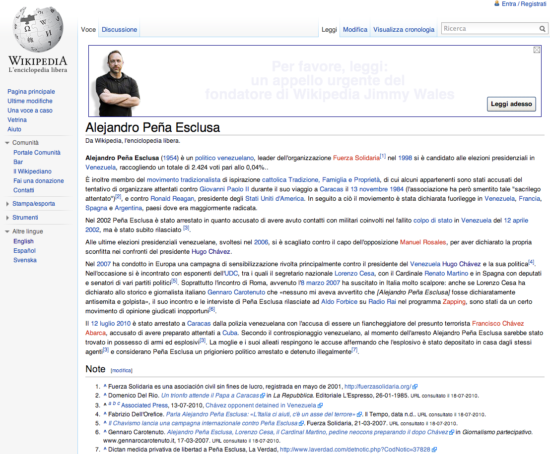
Task: Open the Visualizza cronologia tab
Action: click(404, 30)
